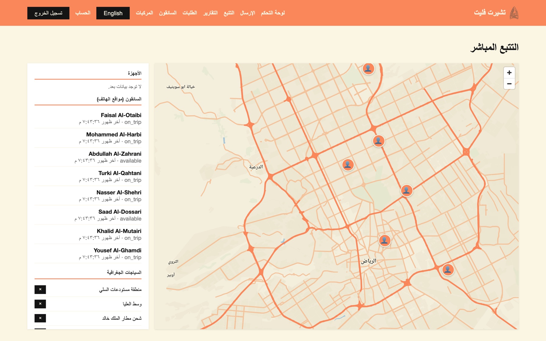Select driver Mohammed Al-Harbi

pyautogui.click(x=88, y=138)
